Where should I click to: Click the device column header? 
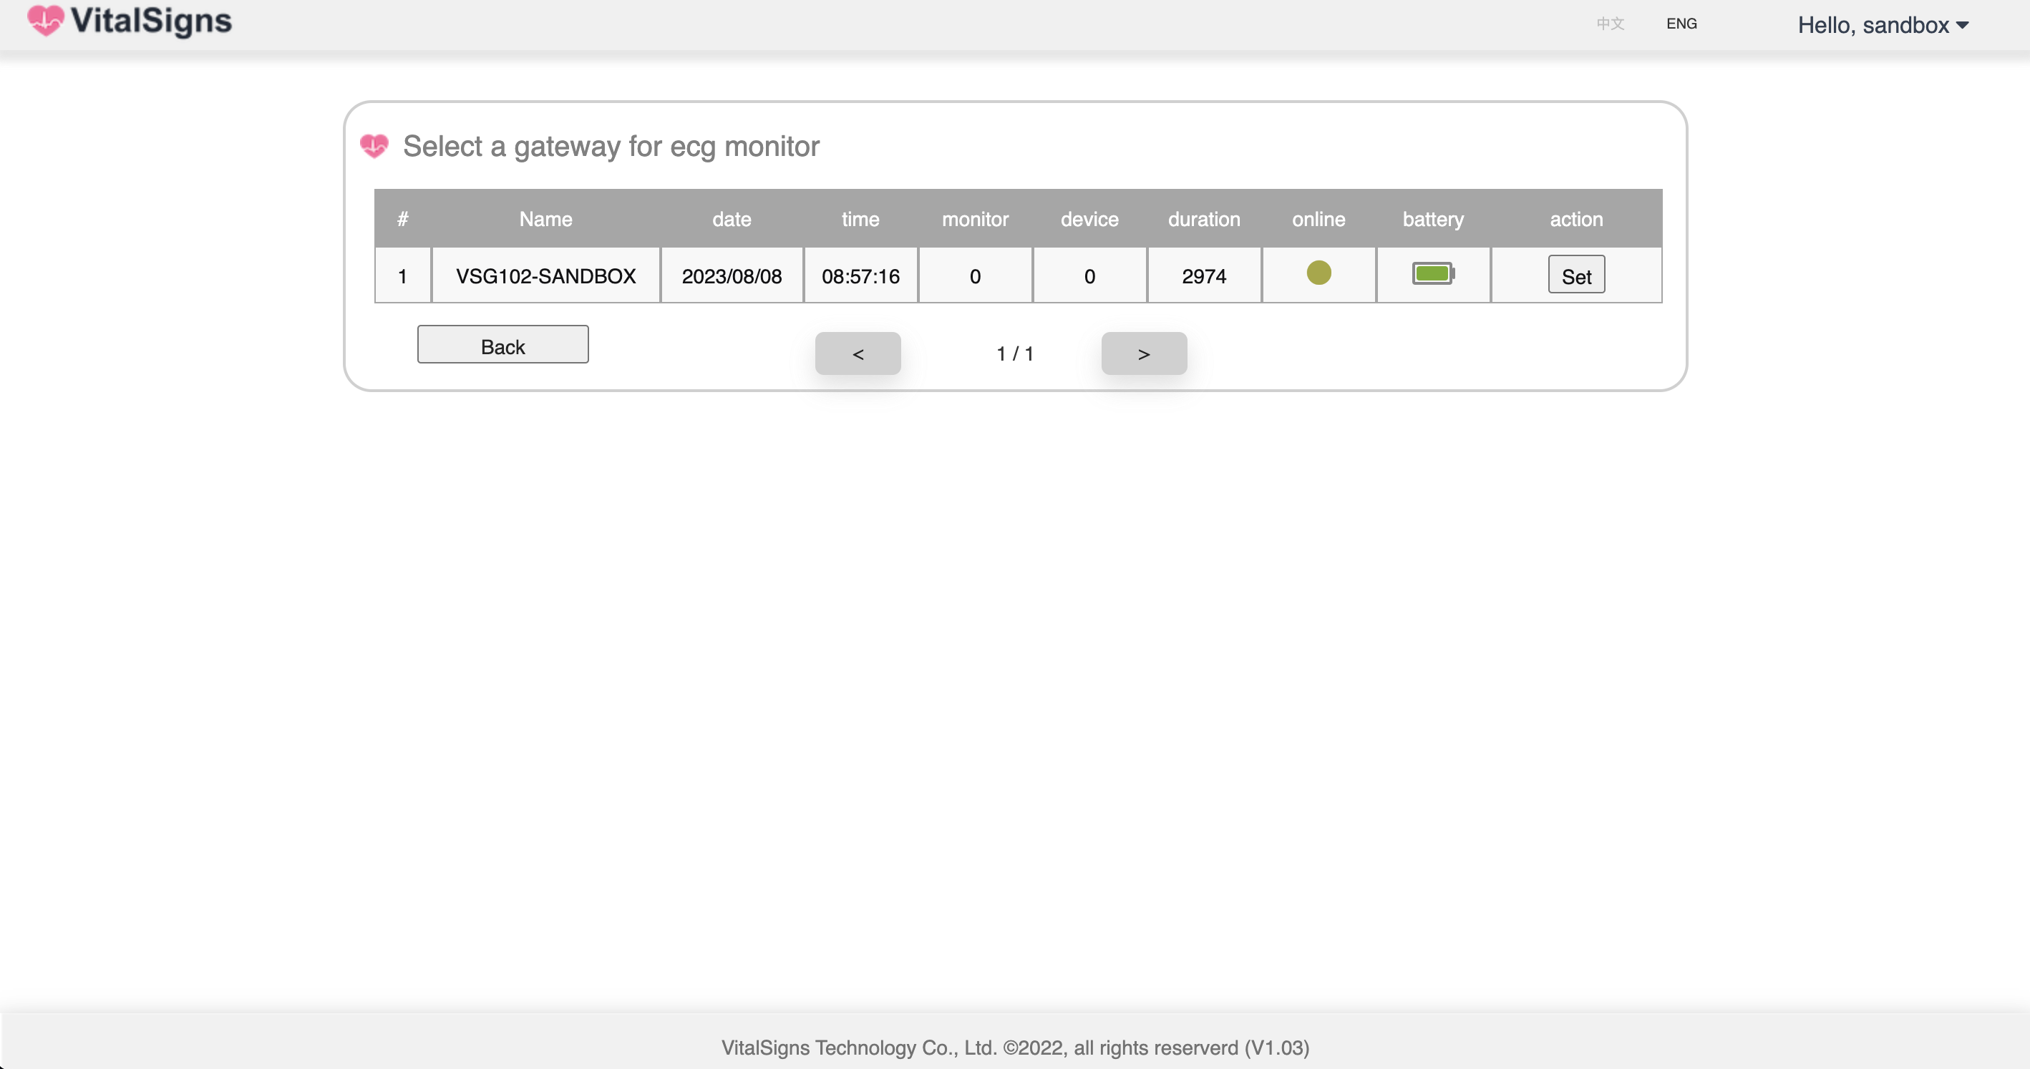(1089, 219)
